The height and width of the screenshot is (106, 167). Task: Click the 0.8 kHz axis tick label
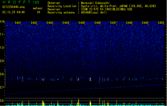pyautogui.click(x=2, y=74)
